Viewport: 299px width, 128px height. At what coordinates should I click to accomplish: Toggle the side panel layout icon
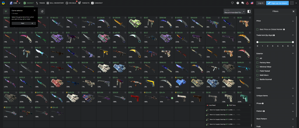coord(249,11)
